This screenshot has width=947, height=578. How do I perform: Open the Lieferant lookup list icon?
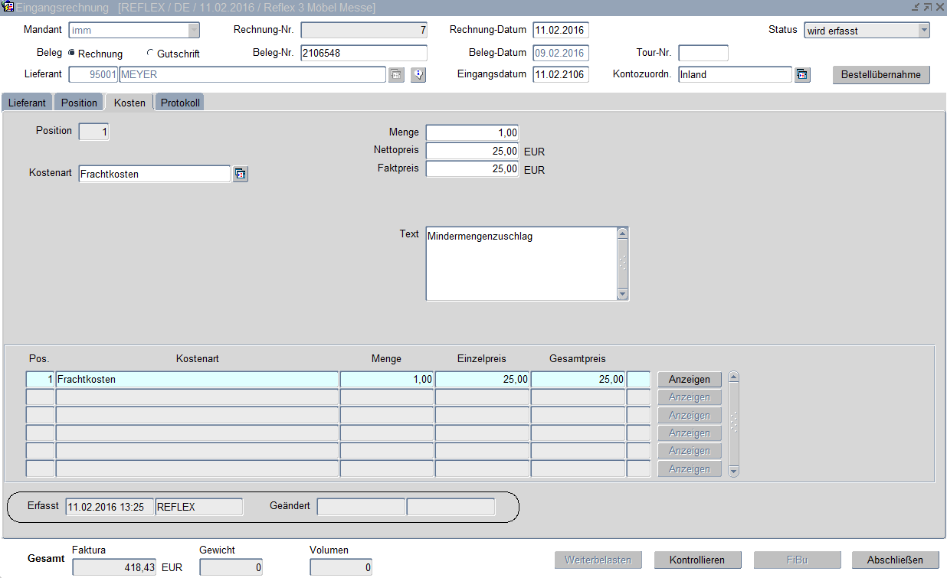(396, 74)
